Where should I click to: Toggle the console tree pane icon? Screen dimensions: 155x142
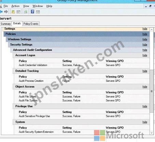(x=18, y=12)
